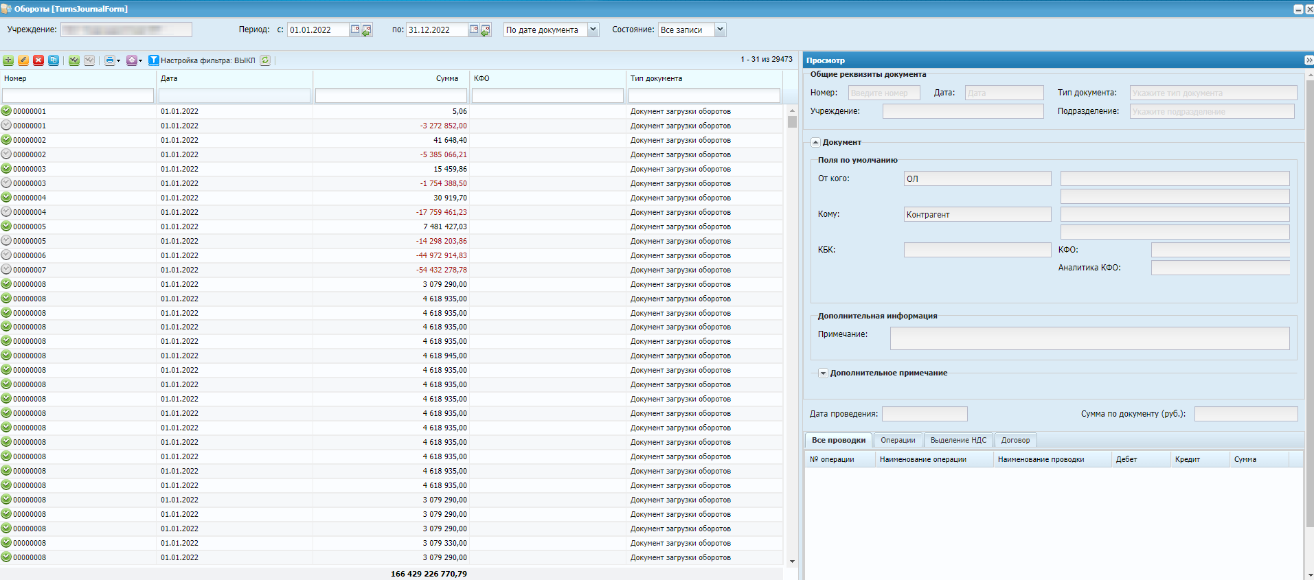Collapse the Просмотр panel with double-arrow icon
This screenshot has width=1314, height=580.
[1309, 60]
